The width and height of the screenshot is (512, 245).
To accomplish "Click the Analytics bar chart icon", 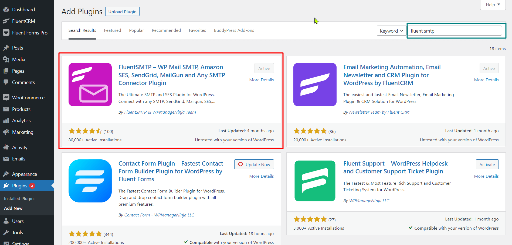I will point(6,121).
